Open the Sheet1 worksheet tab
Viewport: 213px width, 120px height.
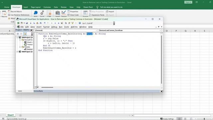pos(11,115)
